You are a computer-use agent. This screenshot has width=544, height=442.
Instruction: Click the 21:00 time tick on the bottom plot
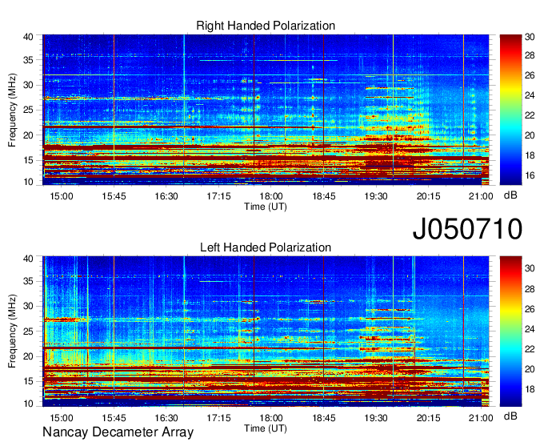481,418
